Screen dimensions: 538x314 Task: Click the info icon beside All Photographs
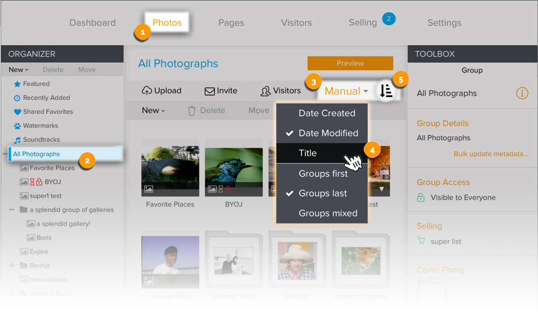click(x=522, y=93)
